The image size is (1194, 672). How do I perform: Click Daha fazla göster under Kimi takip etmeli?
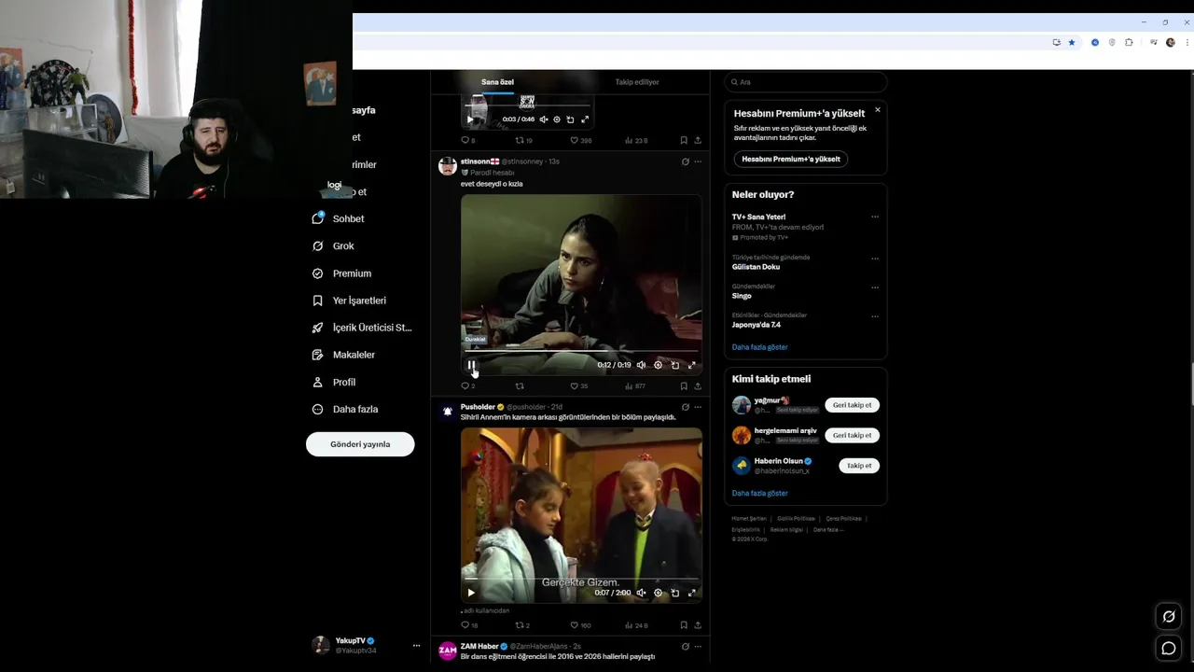click(x=760, y=493)
